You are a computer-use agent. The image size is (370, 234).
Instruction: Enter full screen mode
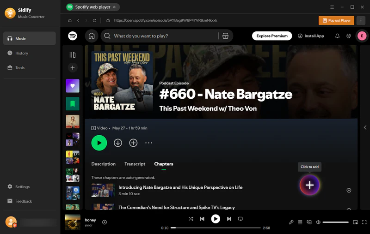click(364, 222)
